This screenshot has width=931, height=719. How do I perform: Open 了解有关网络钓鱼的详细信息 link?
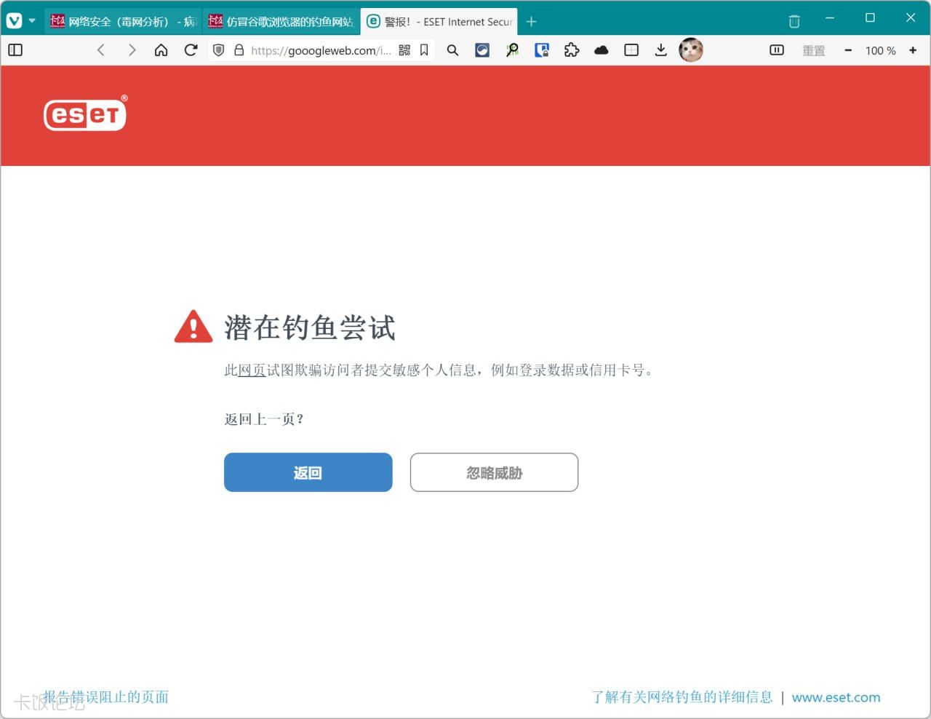point(682,697)
